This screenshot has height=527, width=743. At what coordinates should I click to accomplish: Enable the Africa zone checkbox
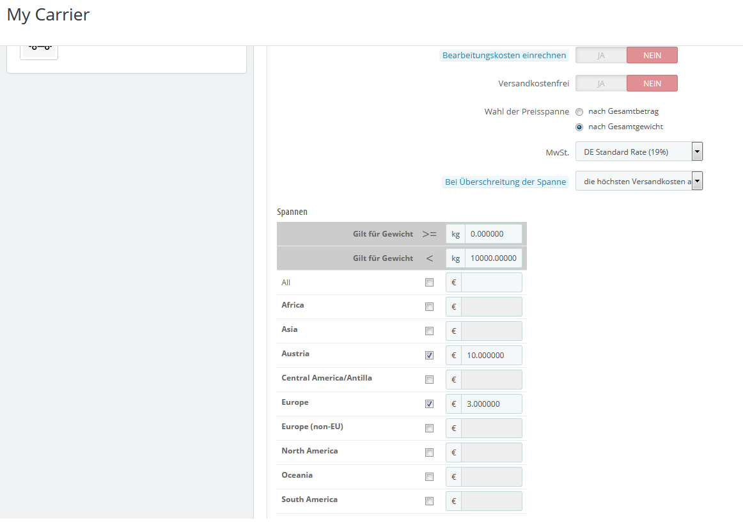tap(429, 306)
